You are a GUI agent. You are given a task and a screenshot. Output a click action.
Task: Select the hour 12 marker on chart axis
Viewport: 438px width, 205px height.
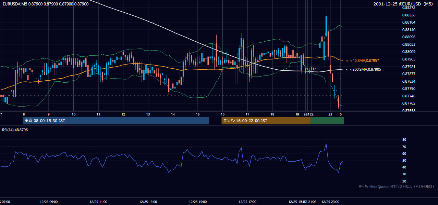(x=123, y=114)
